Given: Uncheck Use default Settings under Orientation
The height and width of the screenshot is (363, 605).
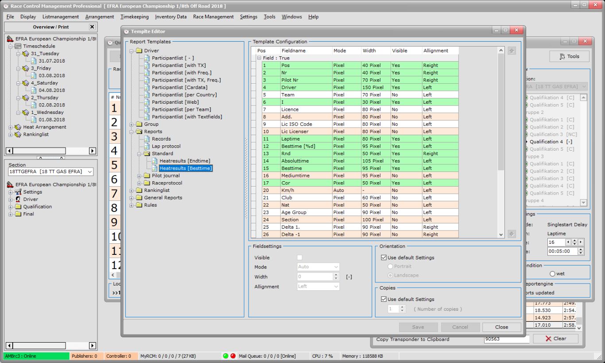Looking at the screenshot, I should (384, 258).
